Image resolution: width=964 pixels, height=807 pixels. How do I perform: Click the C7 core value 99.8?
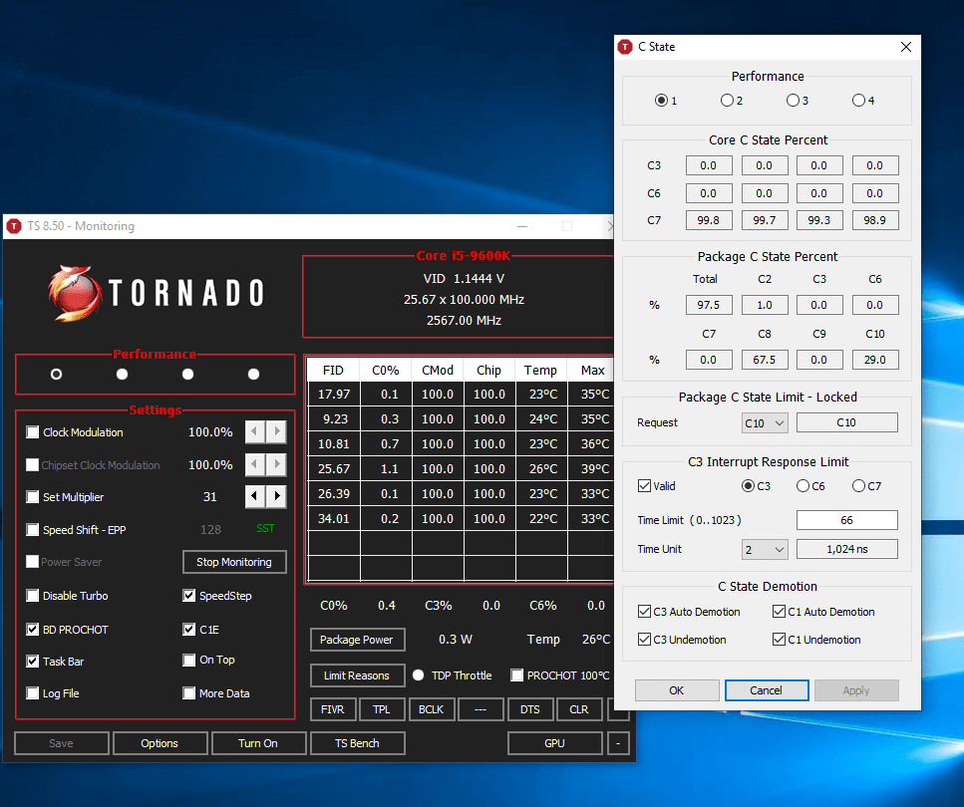[x=709, y=220]
